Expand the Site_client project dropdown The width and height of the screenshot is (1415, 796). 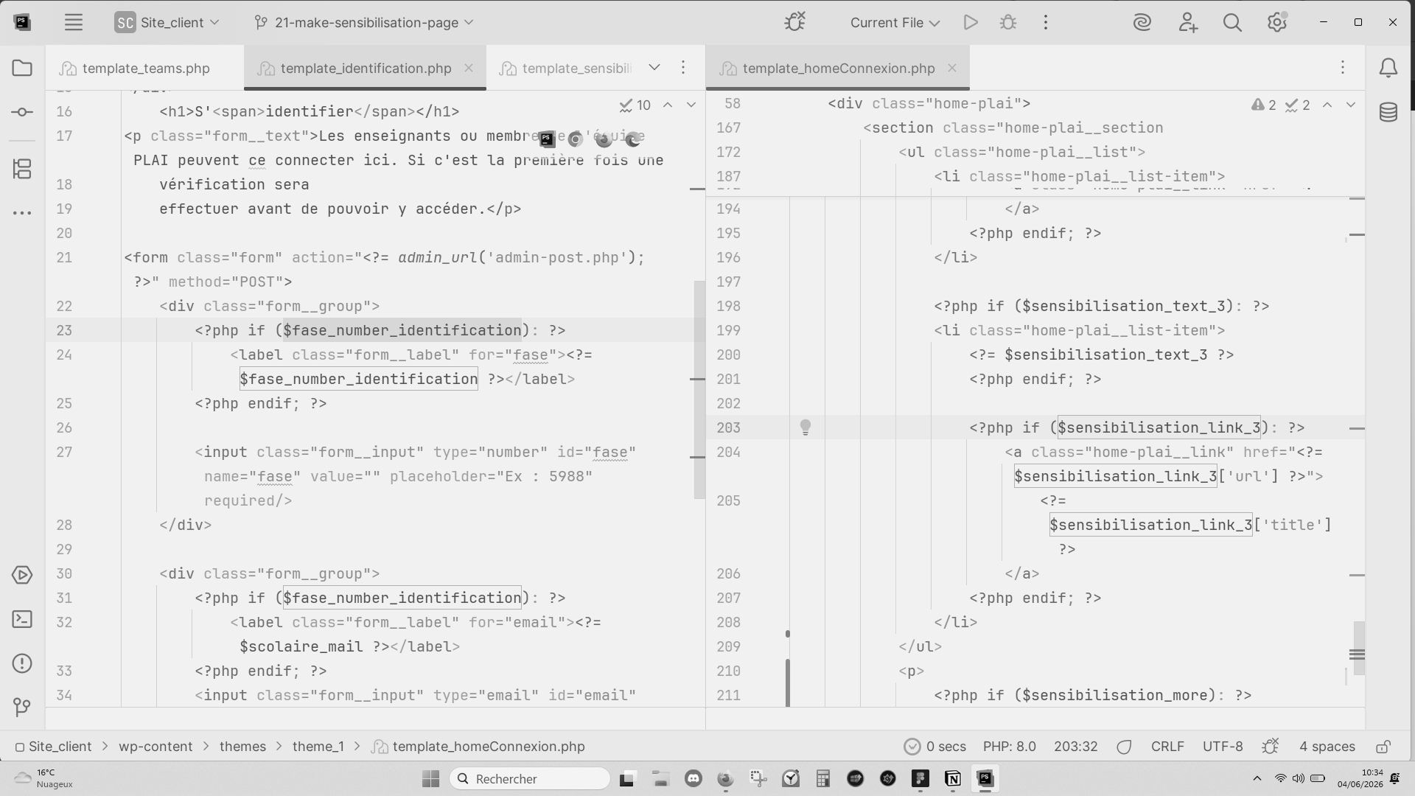(167, 22)
